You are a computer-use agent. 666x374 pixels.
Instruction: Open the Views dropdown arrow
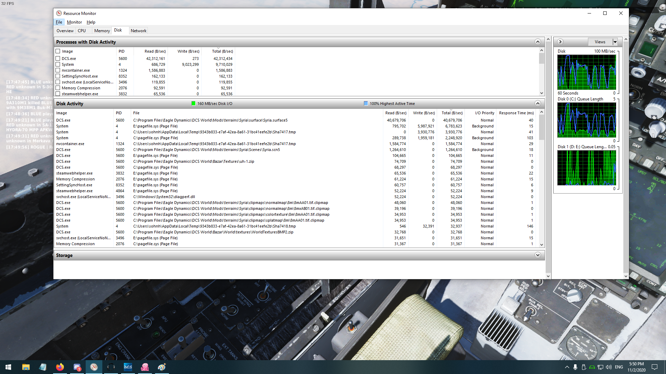[x=615, y=42]
